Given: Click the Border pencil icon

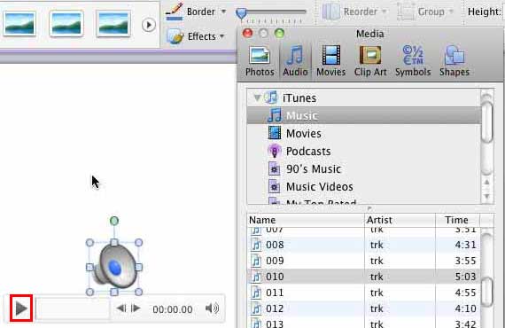Looking at the screenshot, I should 175,12.
